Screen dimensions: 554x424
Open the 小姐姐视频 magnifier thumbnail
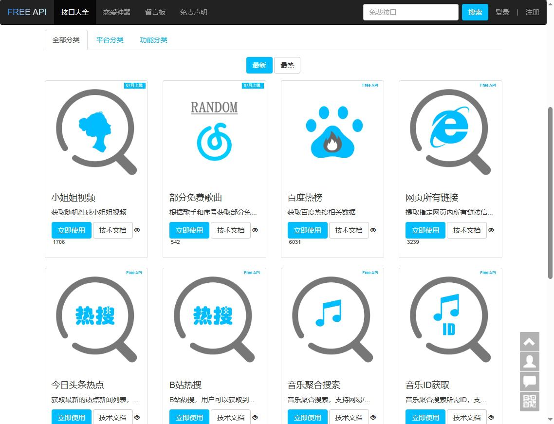pyautogui.click(x=96, y=132)
